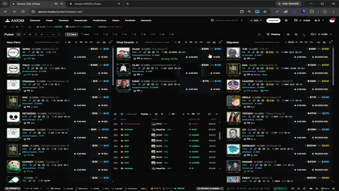This screenshot has width=339, height=191.
Task: Go to the Trackers page
Action: [x=63, y=20]
